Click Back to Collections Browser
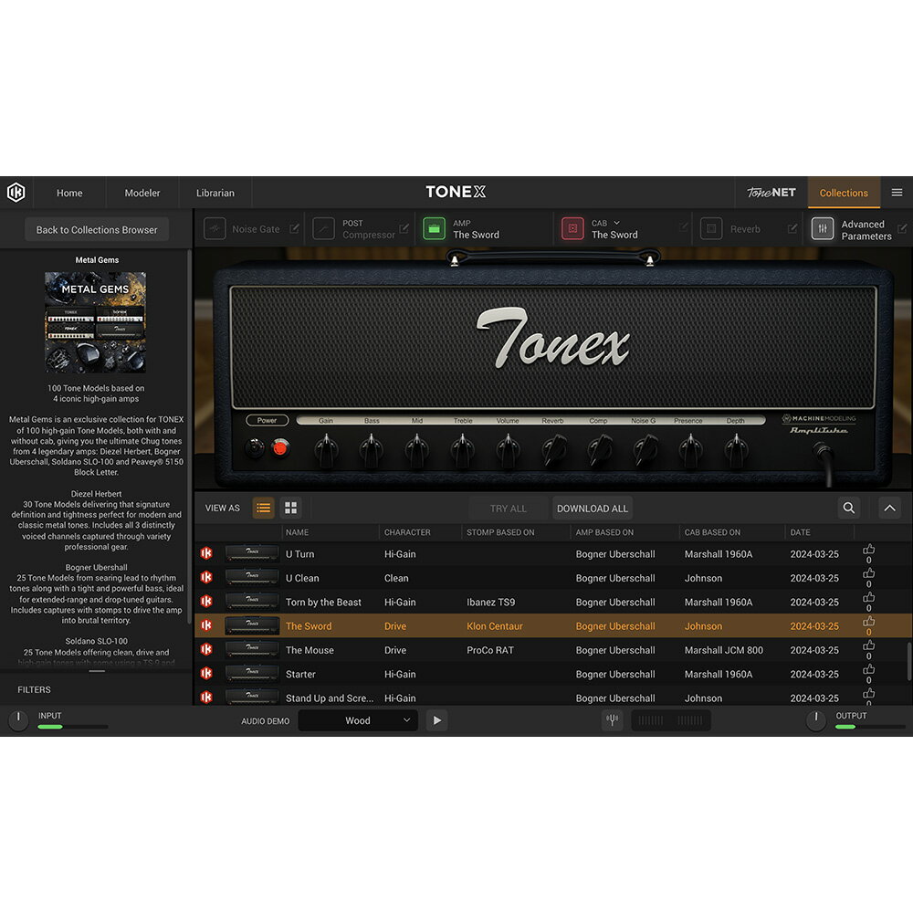Viewport: 913px width, 913px height. (97, 229)
